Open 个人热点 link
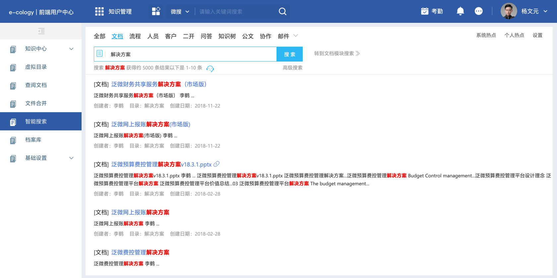This screenshot has width=557, height=278. (514, 35)
